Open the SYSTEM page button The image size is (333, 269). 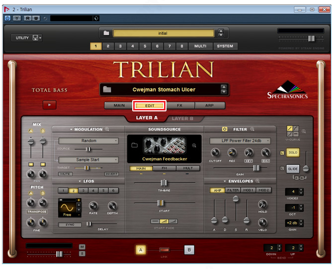pyautogui.click(x=225, y=46)
